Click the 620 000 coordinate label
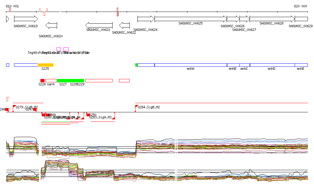Image resolution: width=314 pixels, height=187 pixels. pos(301,6)
